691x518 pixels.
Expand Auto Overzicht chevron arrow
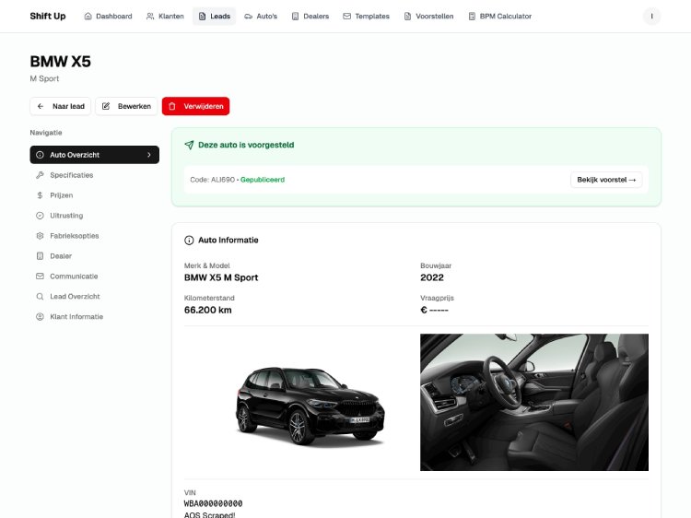click(149, 155)
